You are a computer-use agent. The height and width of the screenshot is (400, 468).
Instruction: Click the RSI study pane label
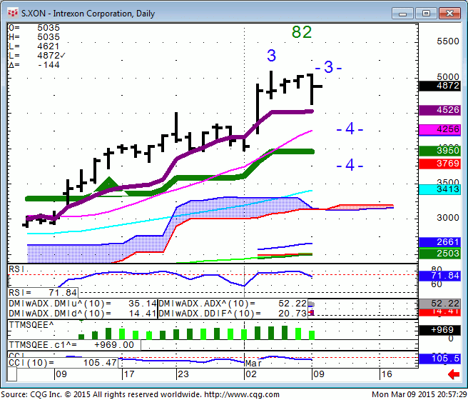tap(16, 269)
